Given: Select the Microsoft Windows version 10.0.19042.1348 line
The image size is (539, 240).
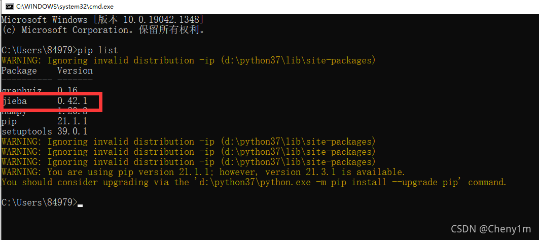Looking at the screenshot, I should [x=102, y=20].
